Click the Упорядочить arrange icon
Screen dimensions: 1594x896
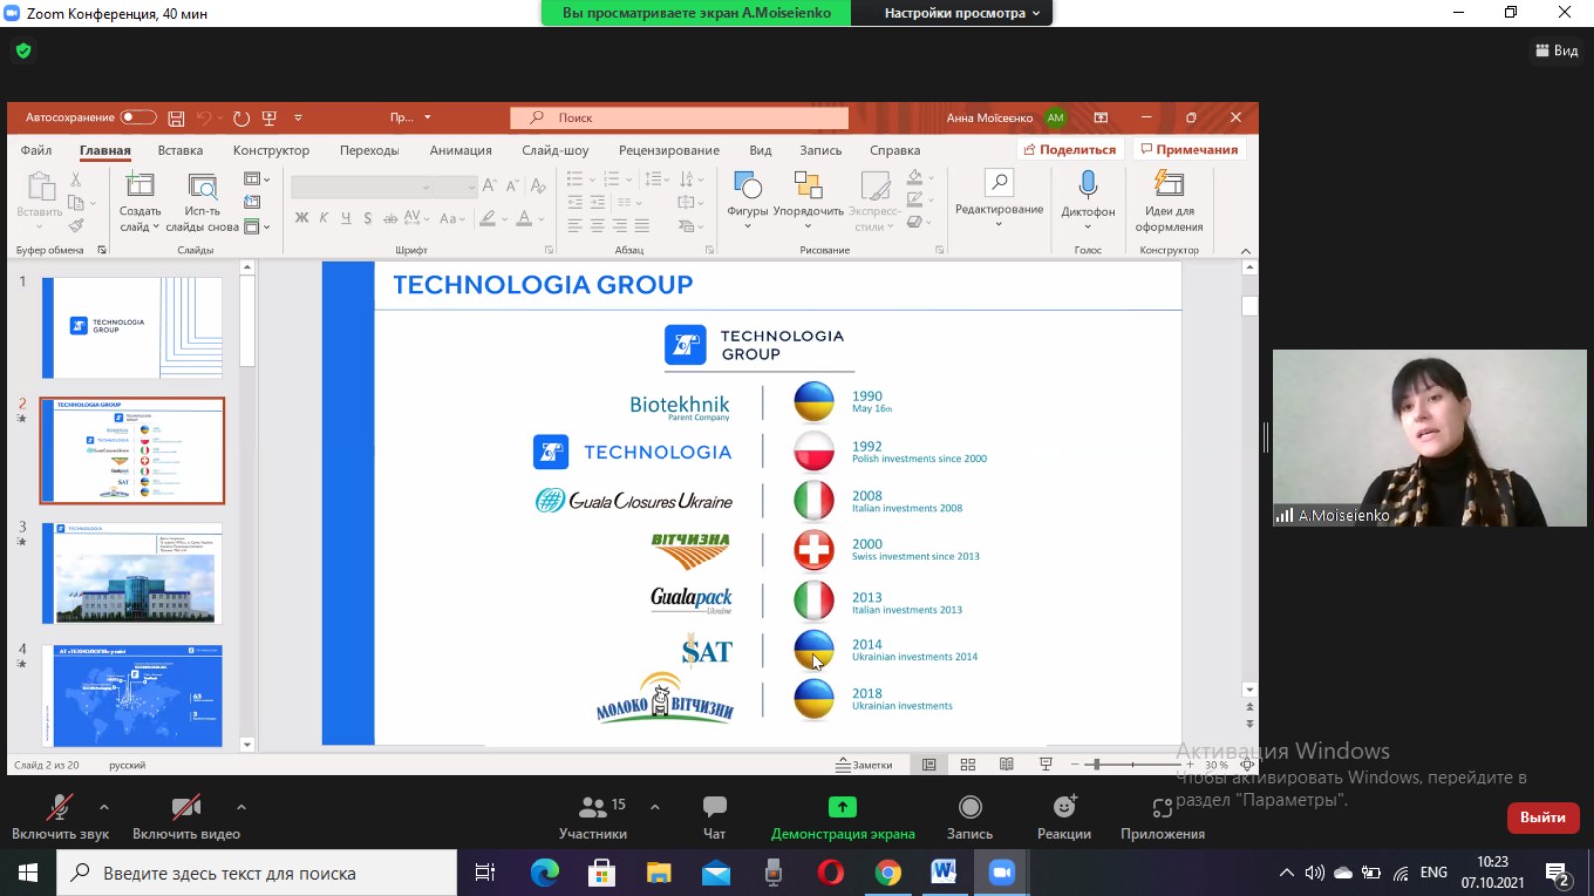[808, 185]
